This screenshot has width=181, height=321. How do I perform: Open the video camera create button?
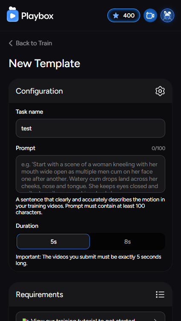[x=150, y=15]
